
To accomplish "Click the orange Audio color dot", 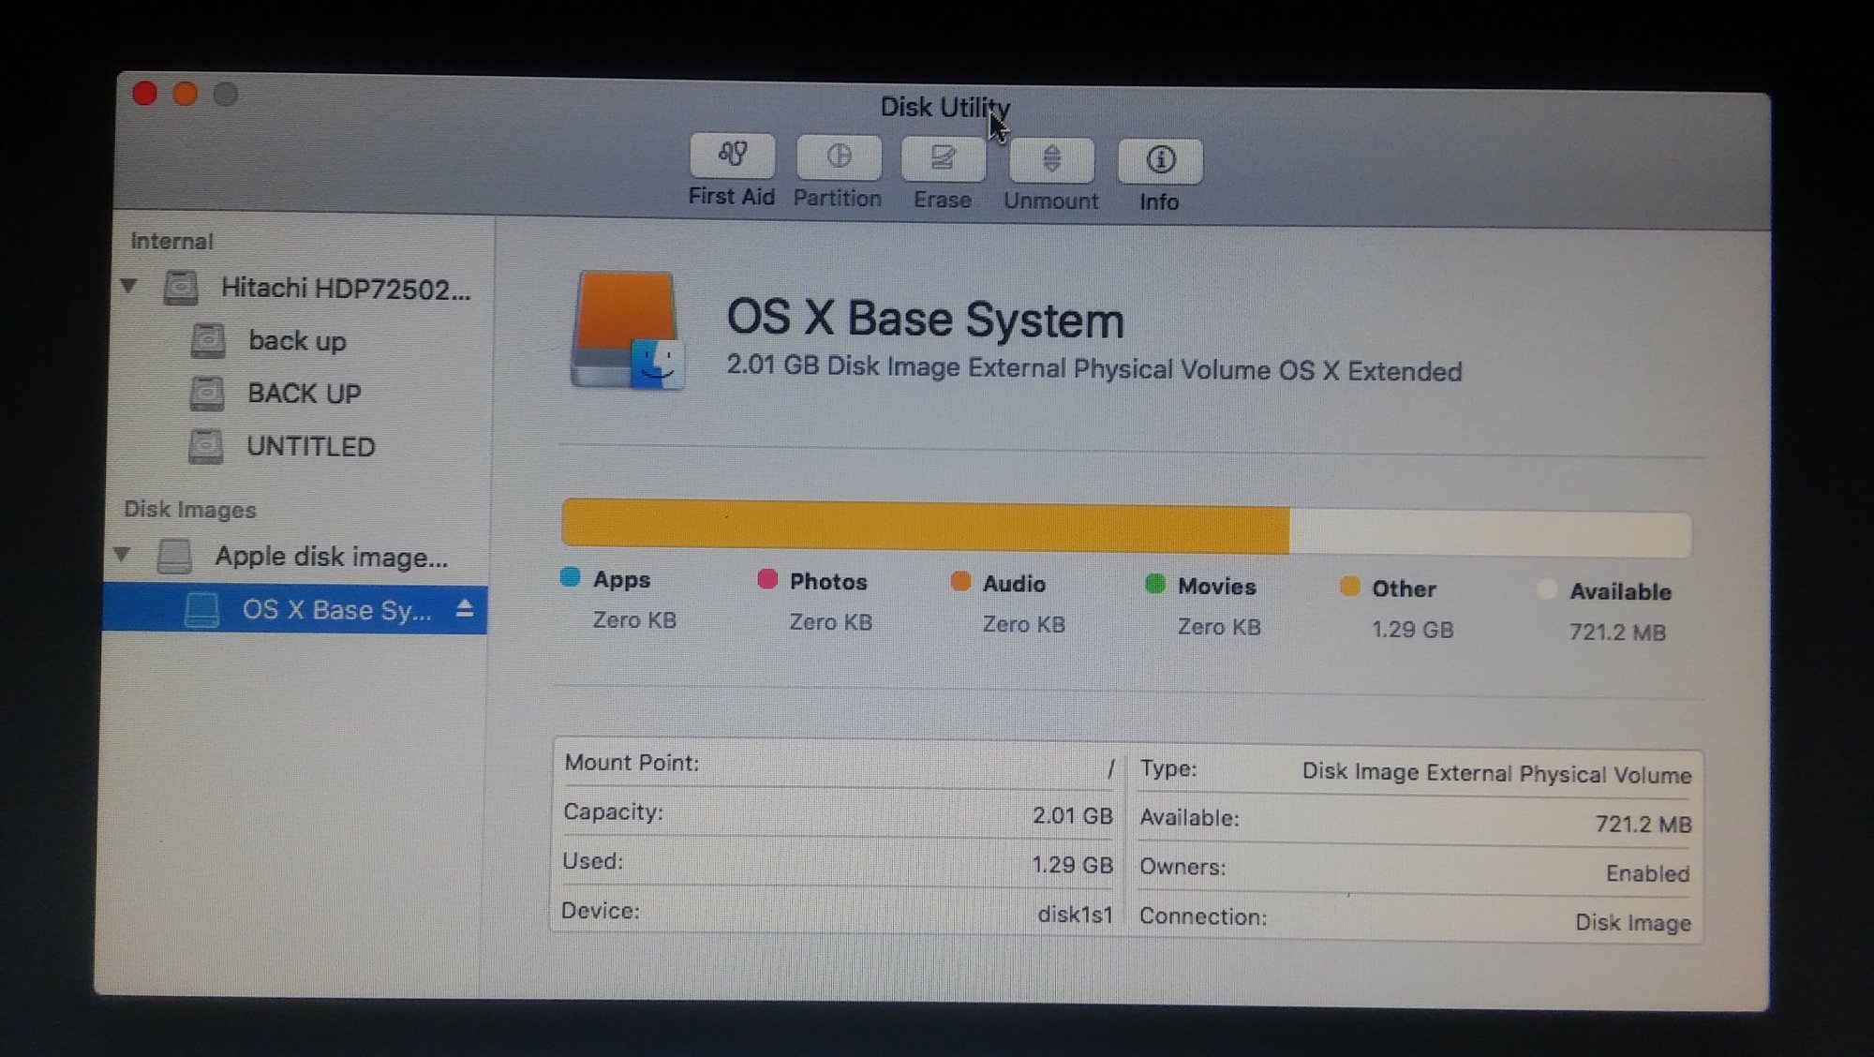I will pyautogui.click(x=960, y=581).
